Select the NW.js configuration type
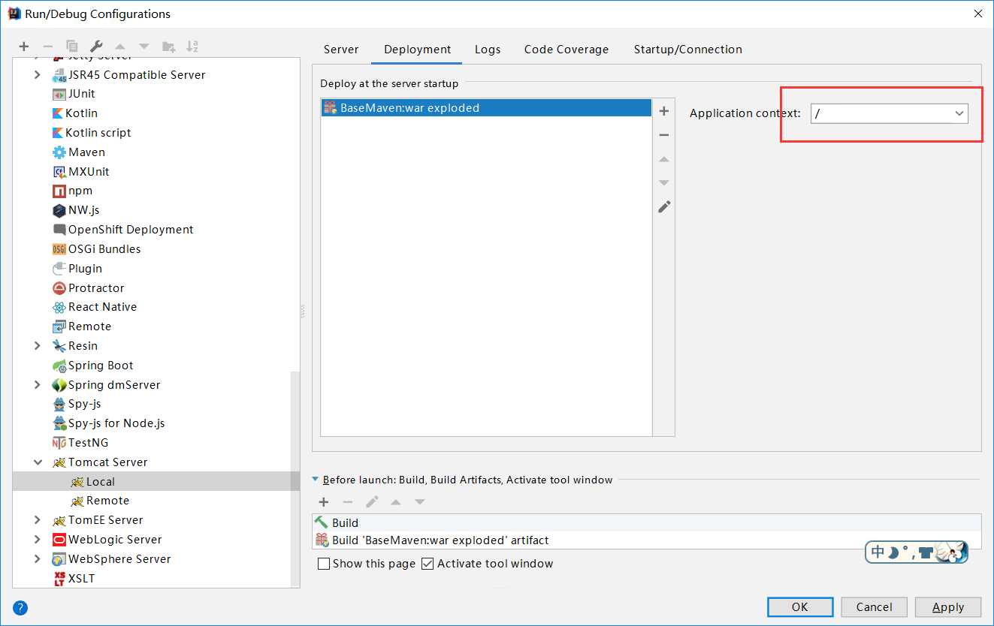This screenshot has height=626, width=994. (x=76, y=210)
